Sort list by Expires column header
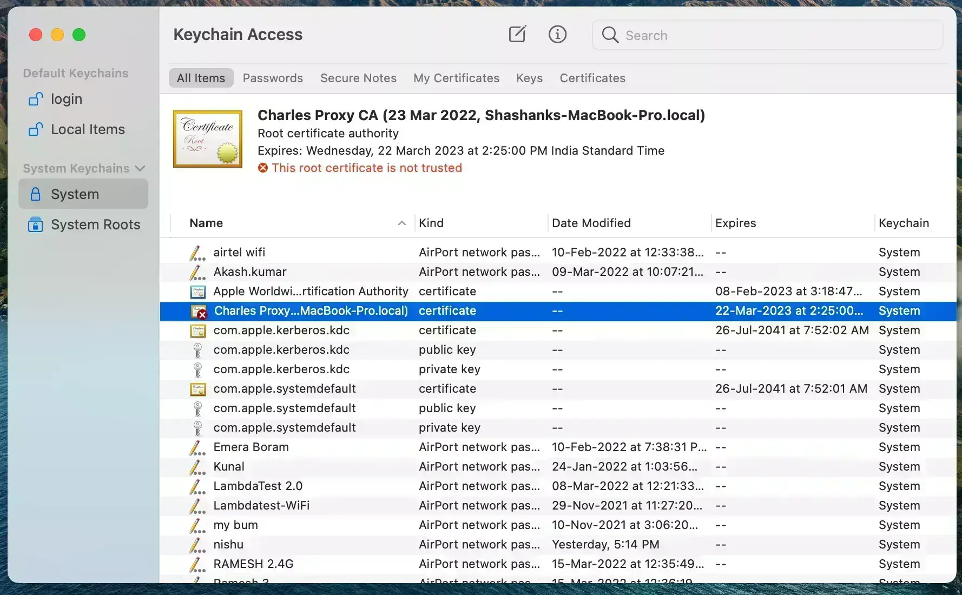 pyautogui.click(x=735, y=223)
